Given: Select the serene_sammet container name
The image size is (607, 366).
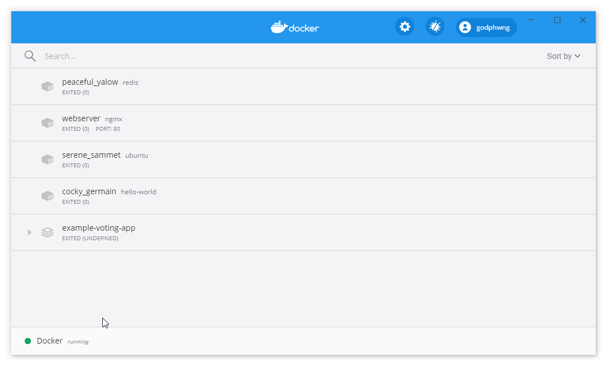Looking at the screenshot, I should 92,155.
